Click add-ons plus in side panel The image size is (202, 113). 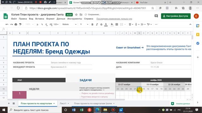pos(198,57)
